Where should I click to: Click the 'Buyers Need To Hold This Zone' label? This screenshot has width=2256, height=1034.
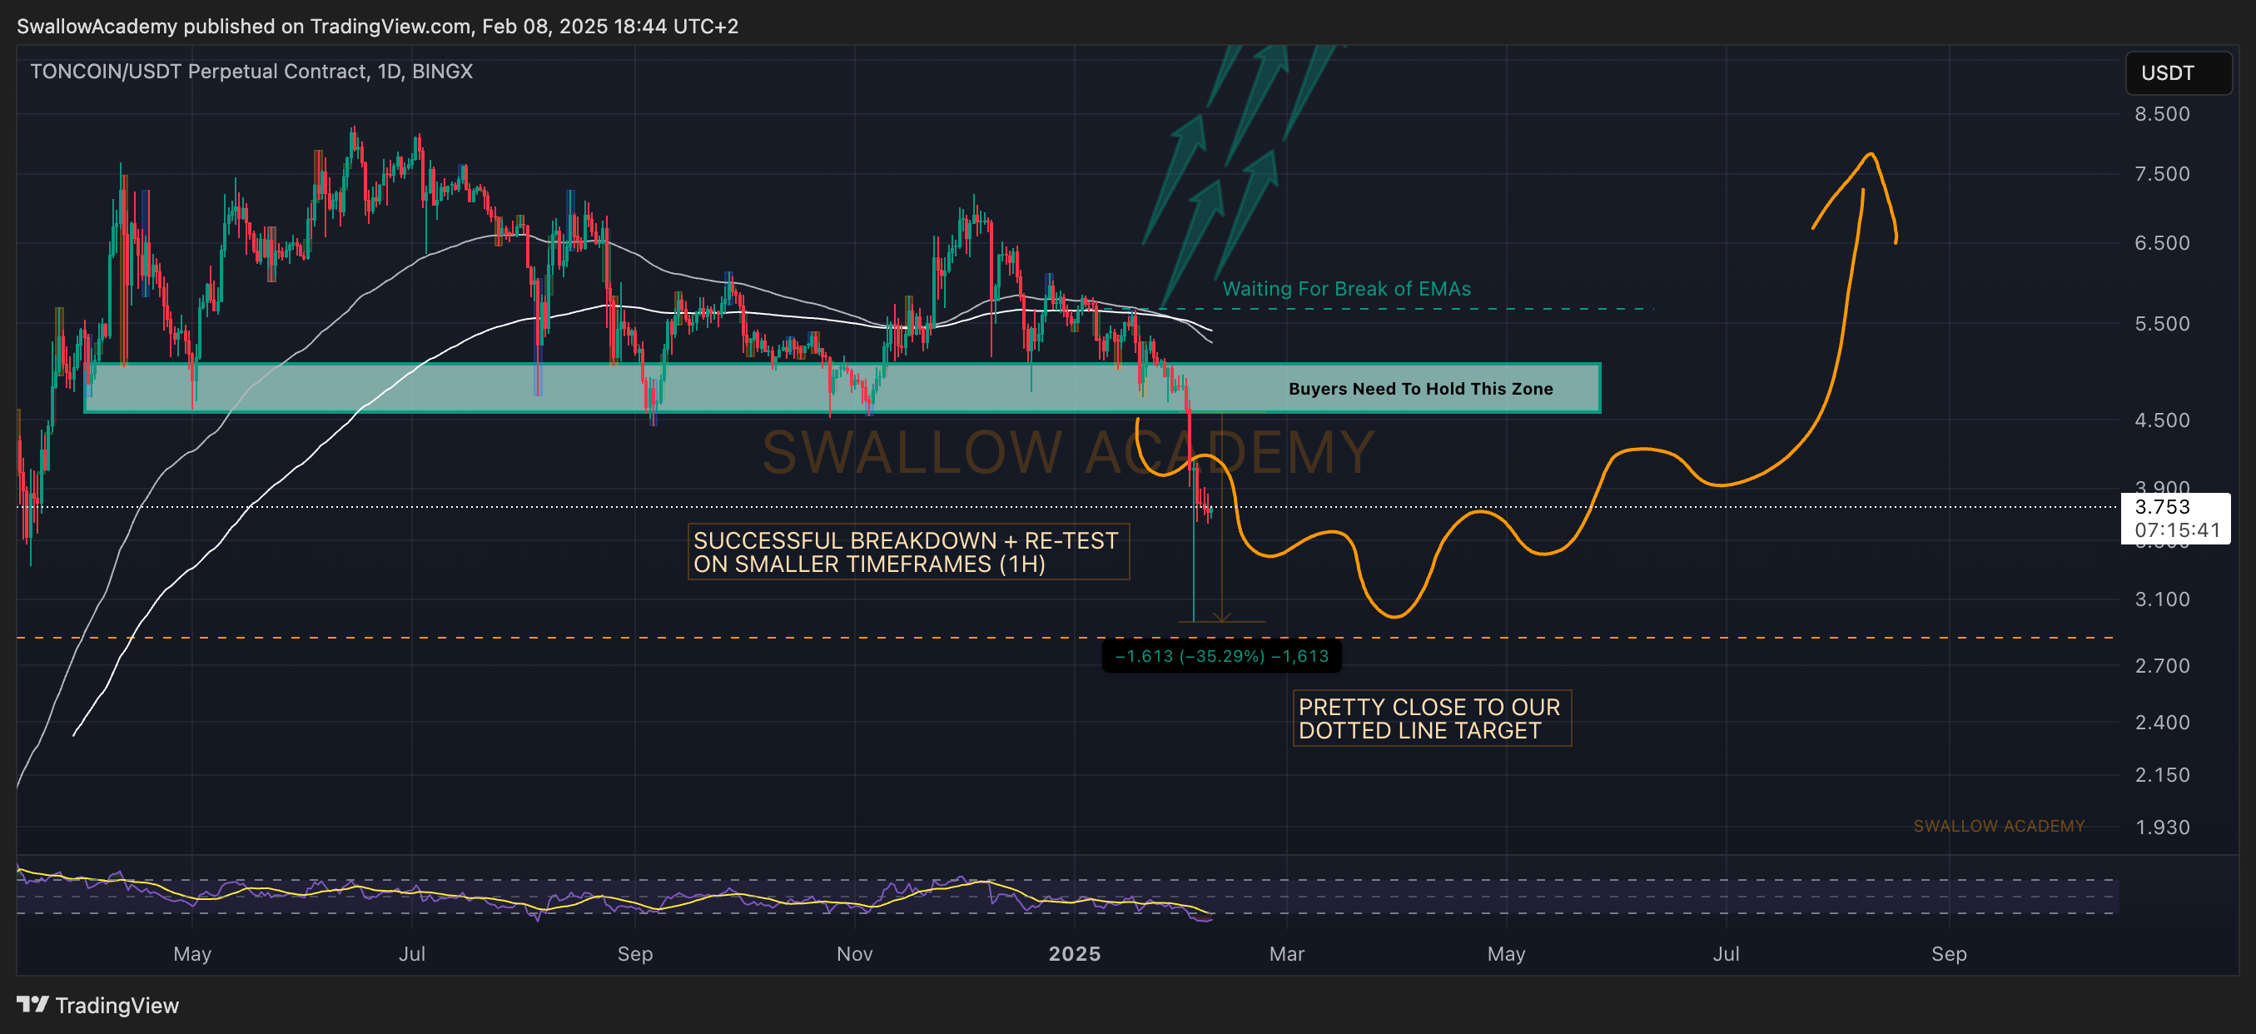click(1420, 389)
